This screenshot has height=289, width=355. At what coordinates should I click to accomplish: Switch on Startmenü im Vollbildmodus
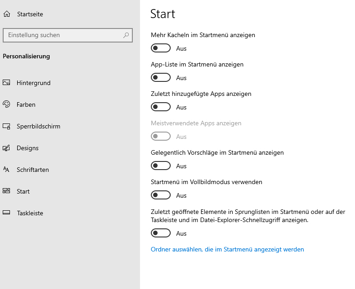tap(161, 195)
